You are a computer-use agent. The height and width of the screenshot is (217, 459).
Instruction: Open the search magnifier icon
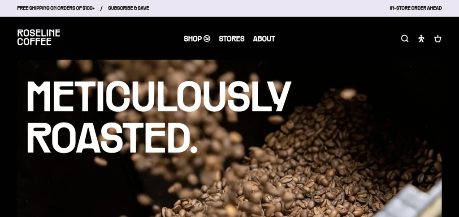[405, 38]
